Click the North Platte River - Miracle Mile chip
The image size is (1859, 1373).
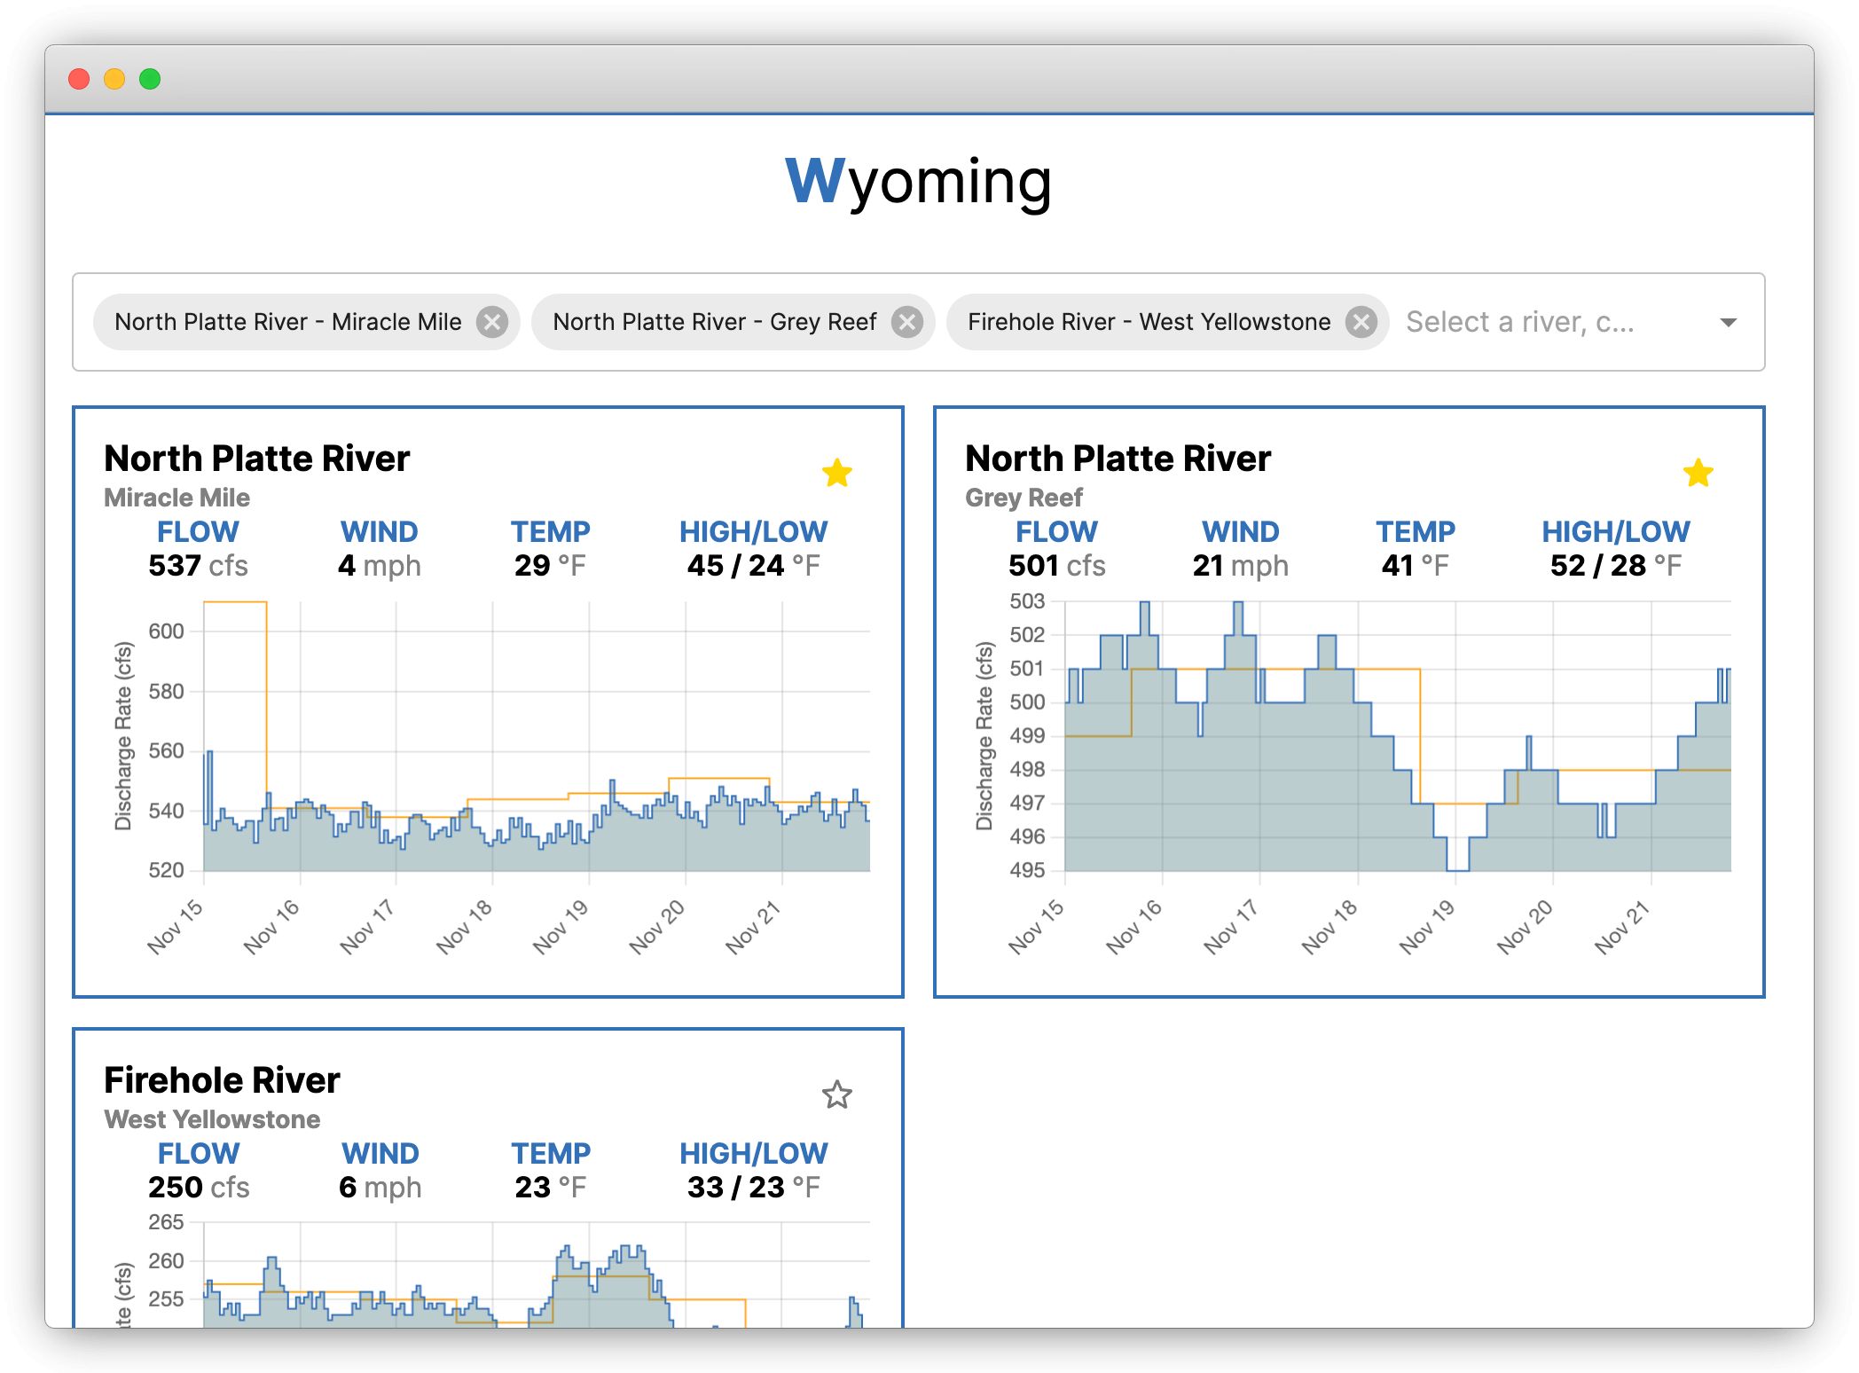pyautogui.click(x=287, y=322)
